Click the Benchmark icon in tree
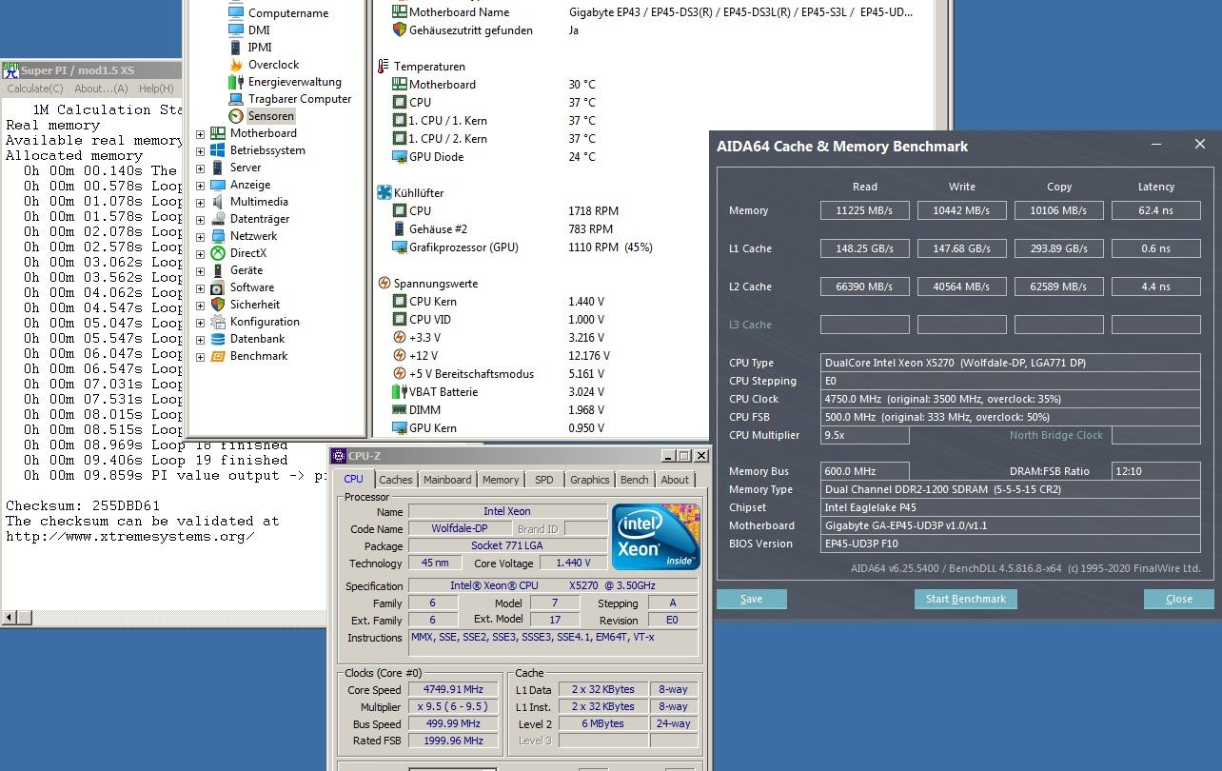This screenshot has width=1222, height=771. [x=217, y=355]
